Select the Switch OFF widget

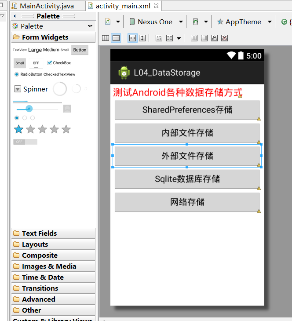point(25,142)
